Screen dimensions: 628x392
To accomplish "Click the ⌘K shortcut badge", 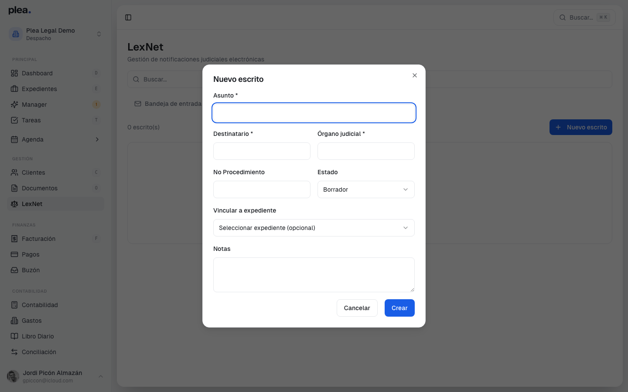I will [603, 17].
